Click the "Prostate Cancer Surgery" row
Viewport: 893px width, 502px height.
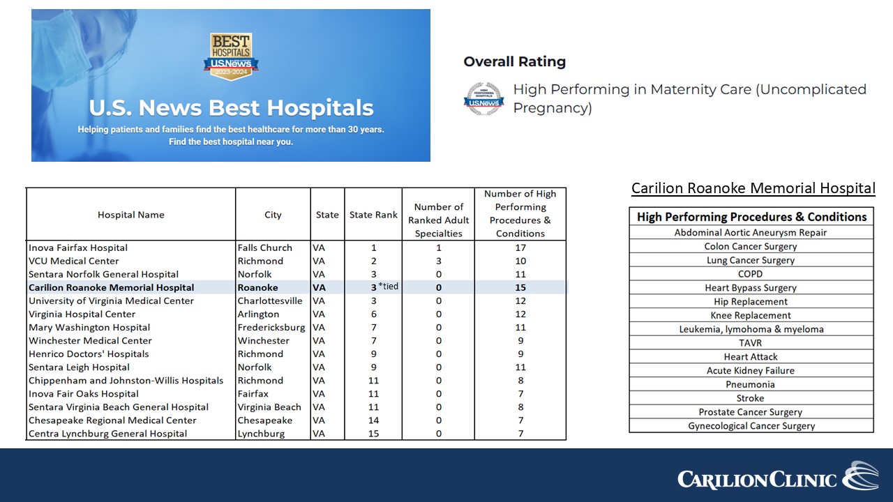click(751, 412)
